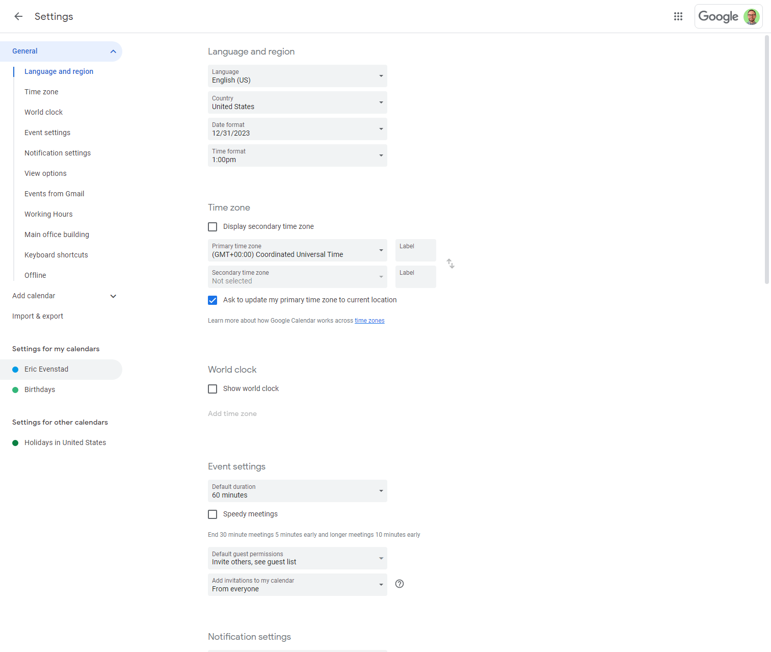Open Language and region in sidebar
This screenshot has height=652, width=771.
coord(59,71)
